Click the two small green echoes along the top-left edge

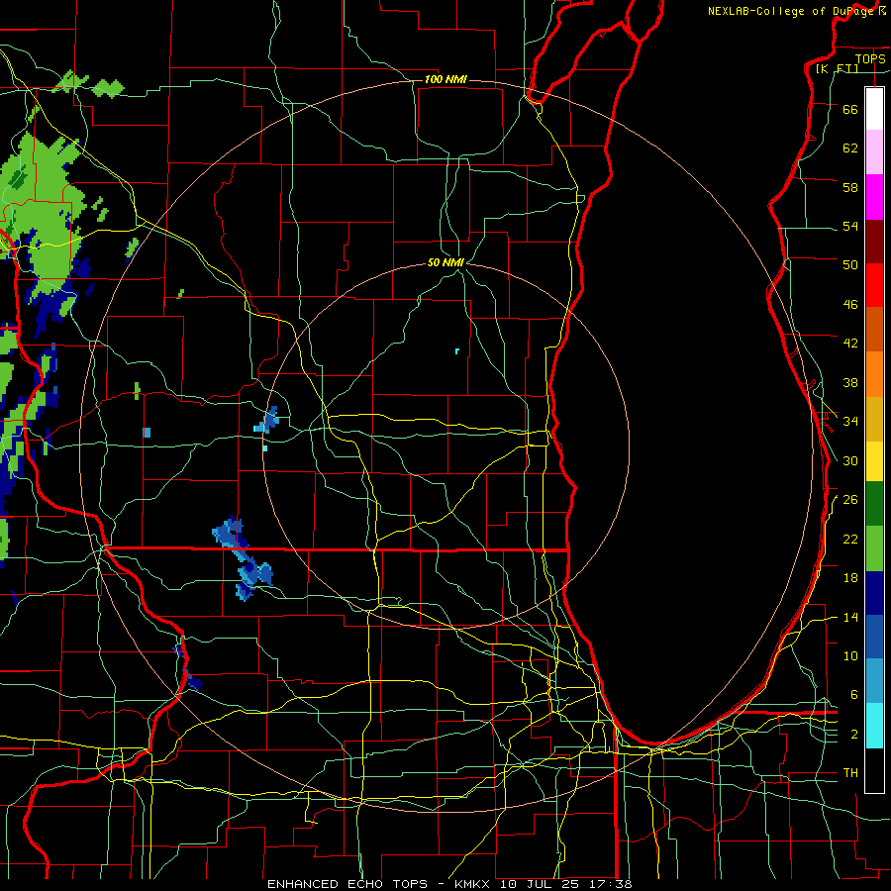click(x=89, y=85)
